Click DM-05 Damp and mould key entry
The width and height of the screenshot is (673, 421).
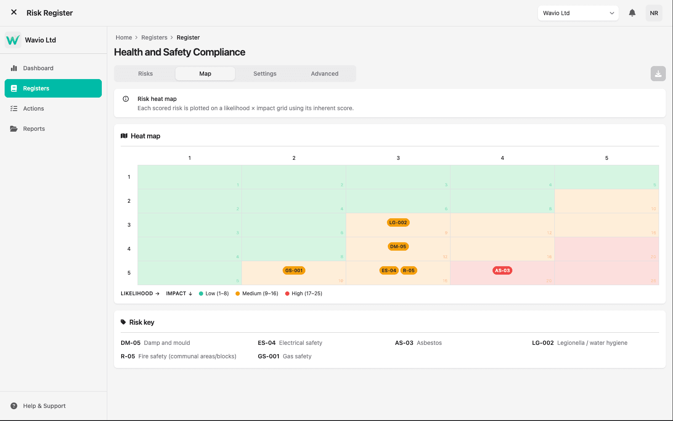tap(155, 343)
